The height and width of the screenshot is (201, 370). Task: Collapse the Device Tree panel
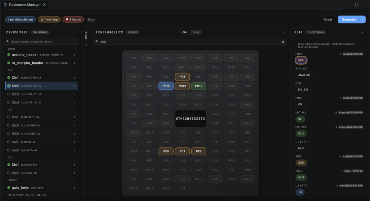[x=74, y=33]
